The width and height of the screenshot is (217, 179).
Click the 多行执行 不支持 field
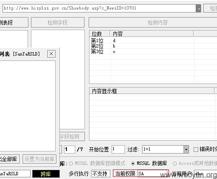tap(101, 174)
